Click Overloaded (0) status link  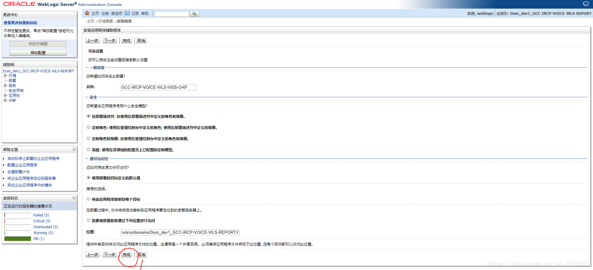[46, 227]
